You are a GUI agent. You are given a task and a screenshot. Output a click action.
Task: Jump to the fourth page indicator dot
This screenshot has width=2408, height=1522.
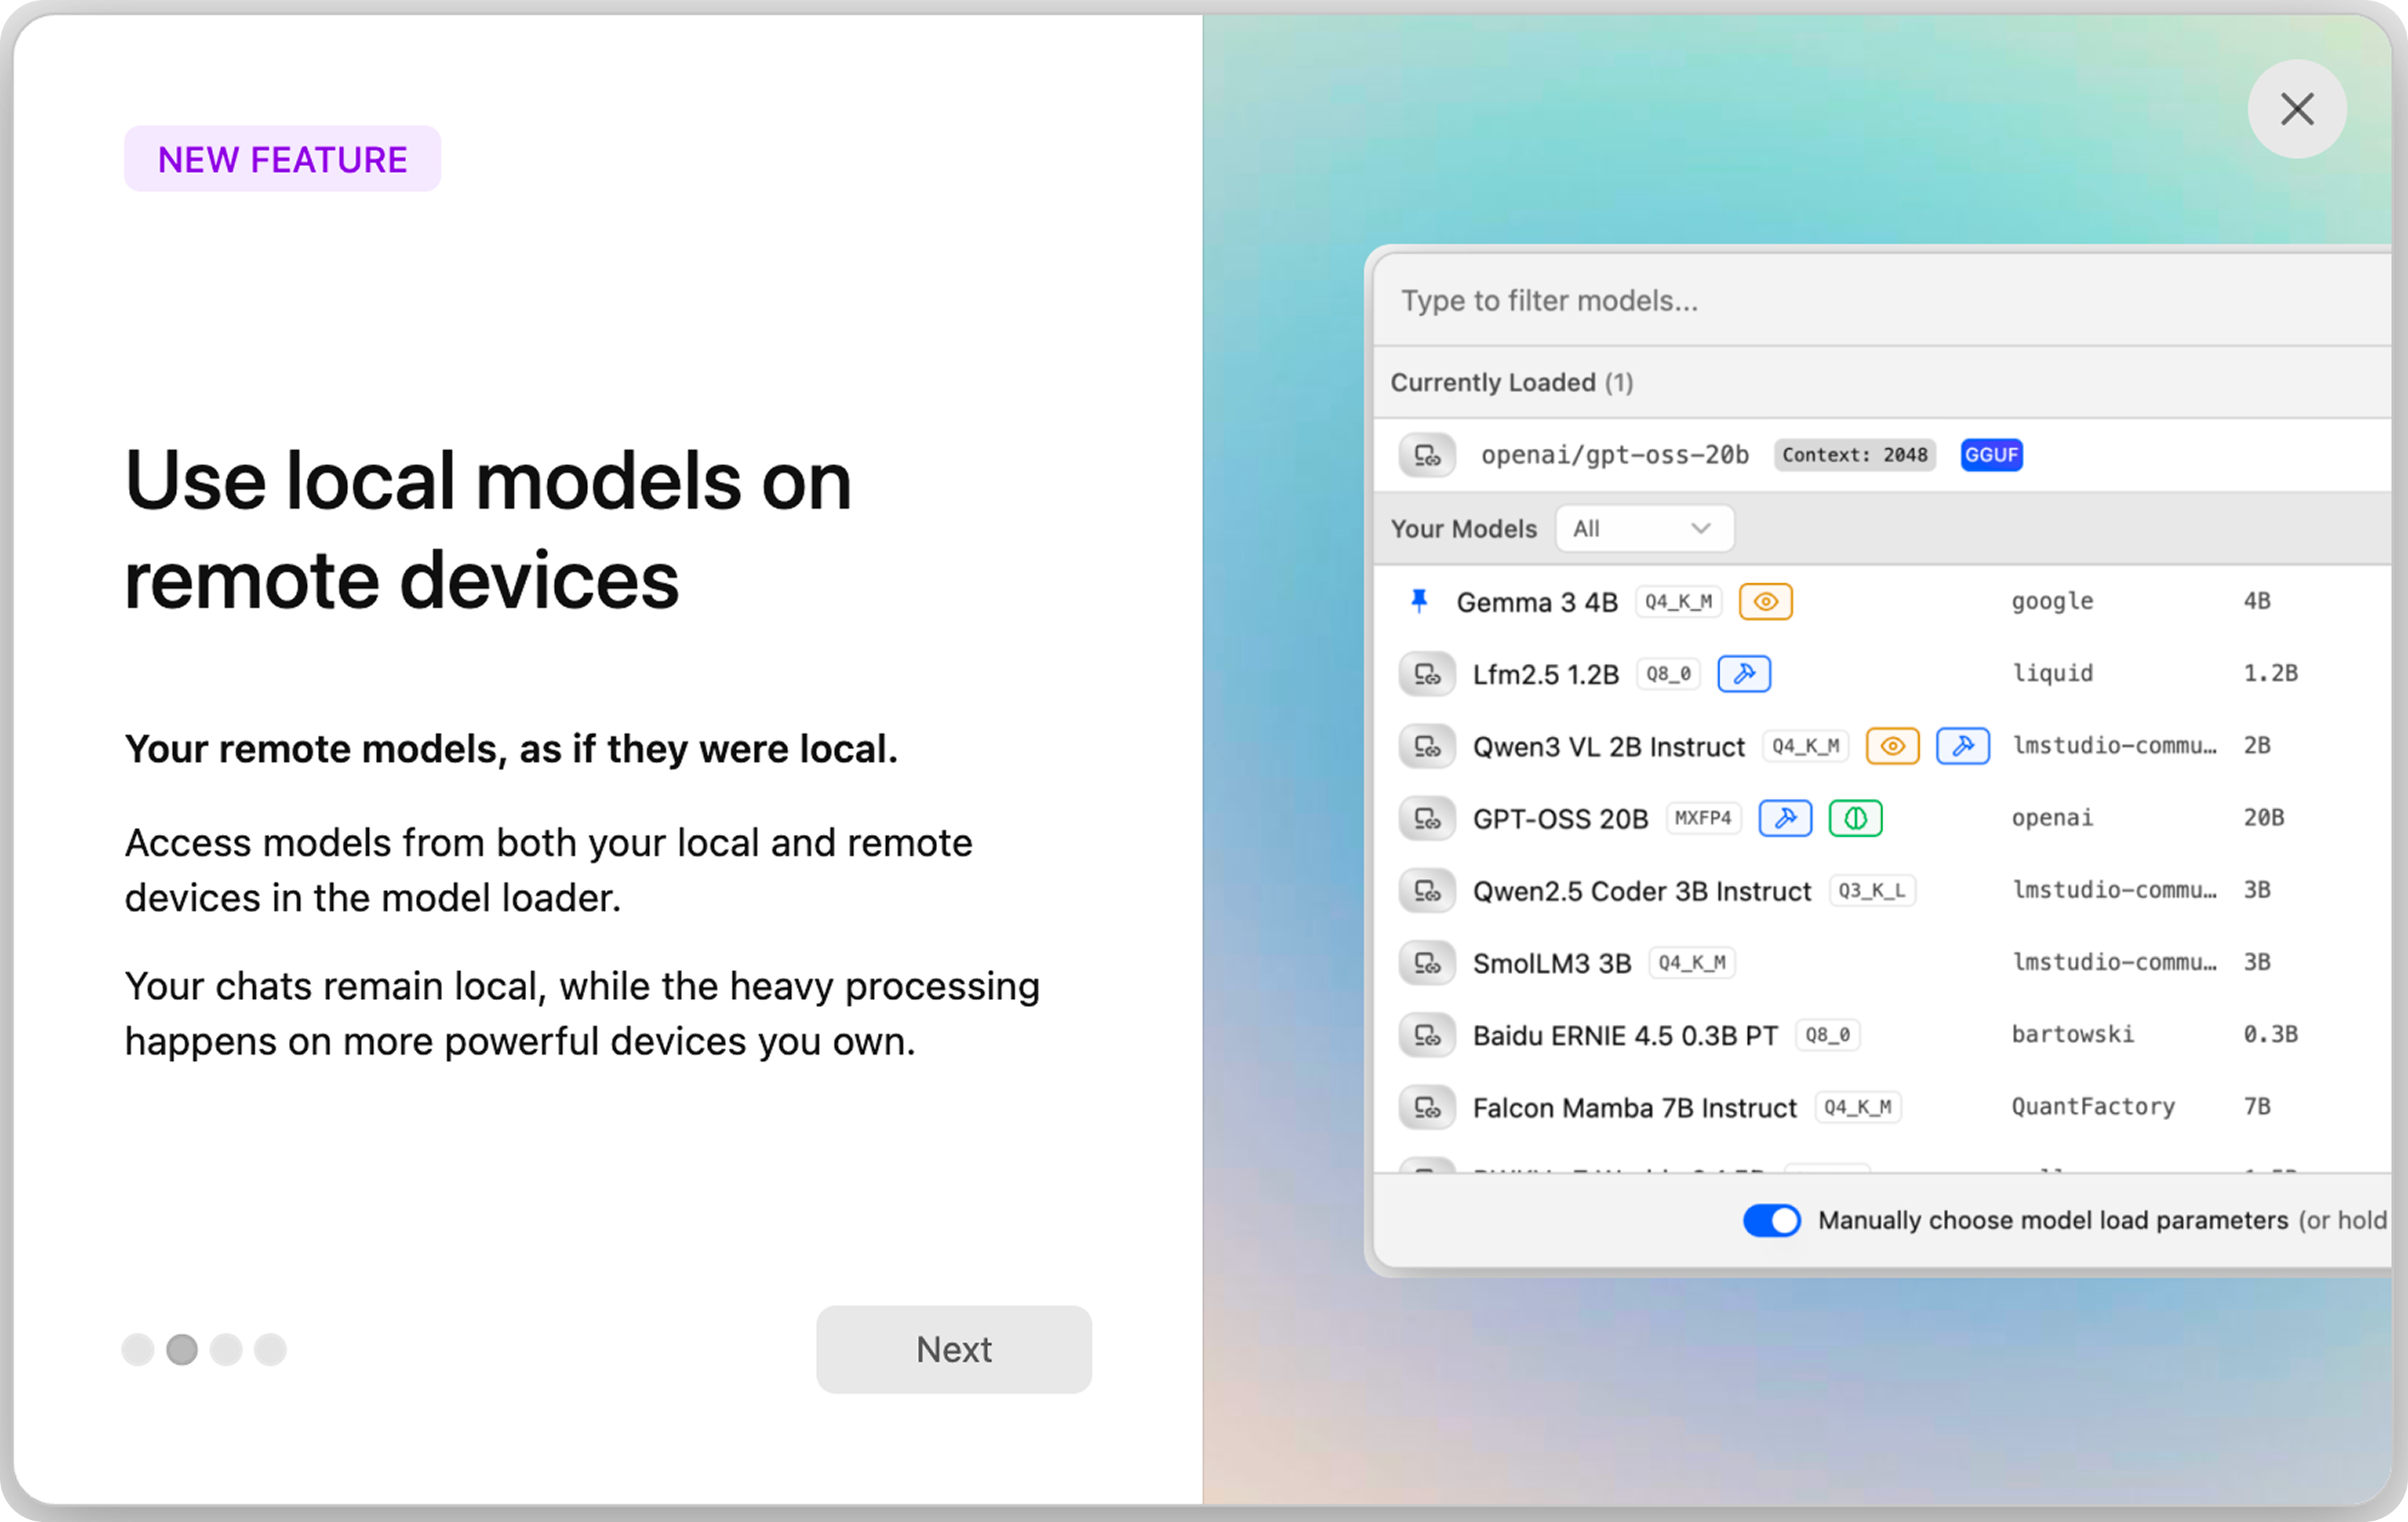tap(270, 1349)
